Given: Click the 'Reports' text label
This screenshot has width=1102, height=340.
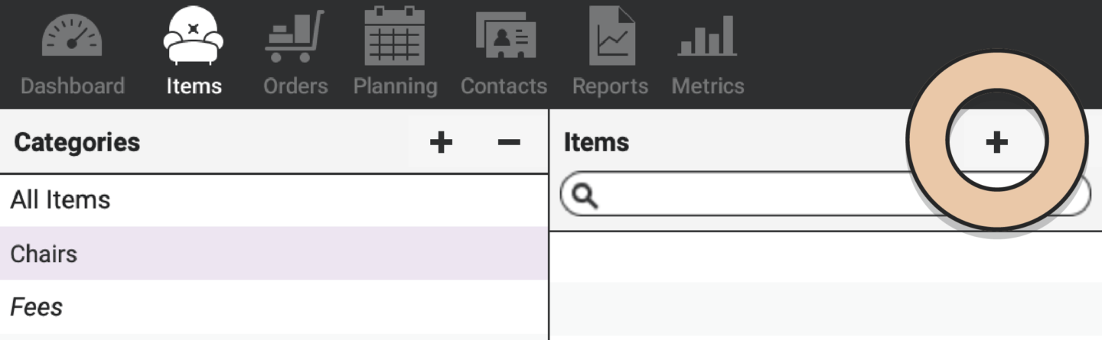Looking at the screenshot, I should [610, 86].
